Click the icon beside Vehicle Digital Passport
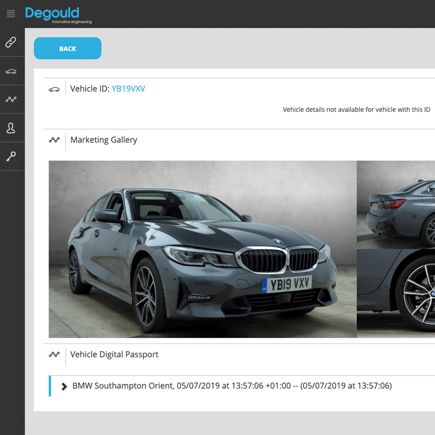The width and height of the screenshot is (435, 435). 54,354
